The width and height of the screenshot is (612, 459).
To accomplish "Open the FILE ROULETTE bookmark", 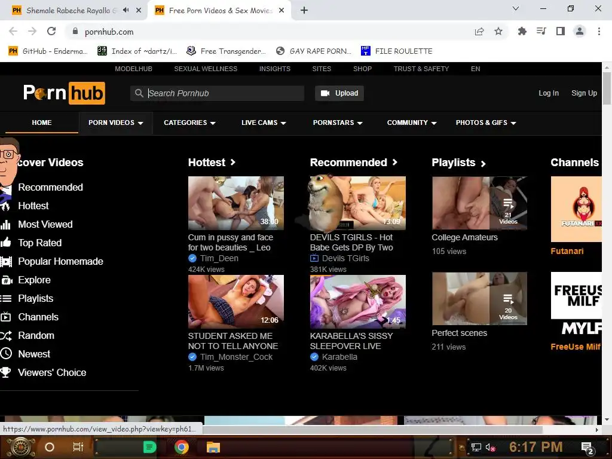I will (x=397, y=51).
